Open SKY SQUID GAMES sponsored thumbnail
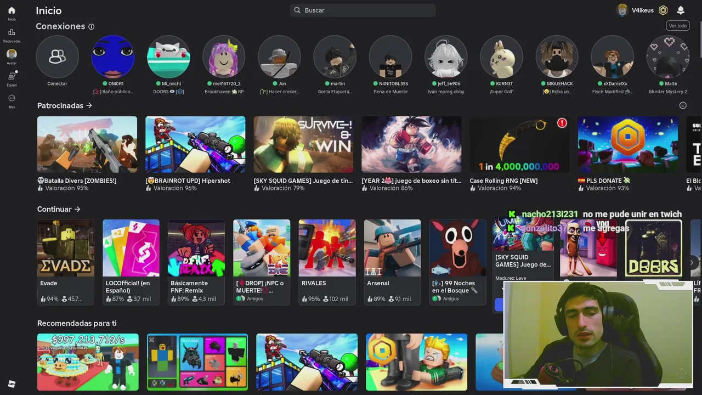The image size is (702, 395). coord(303,144)
